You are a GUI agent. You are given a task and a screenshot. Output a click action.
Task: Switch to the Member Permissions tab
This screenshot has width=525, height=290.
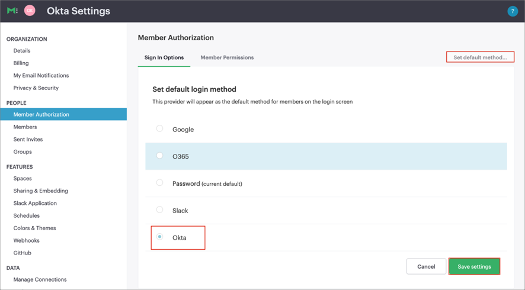tap(227, 57)
